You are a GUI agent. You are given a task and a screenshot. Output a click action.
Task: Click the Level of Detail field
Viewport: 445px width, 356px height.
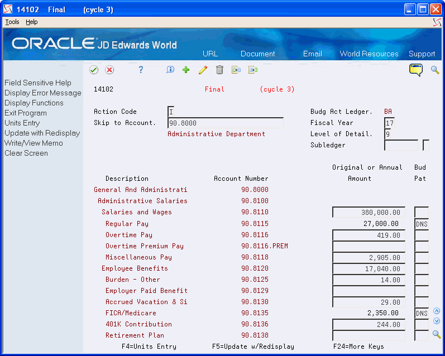tap(387, 134)
